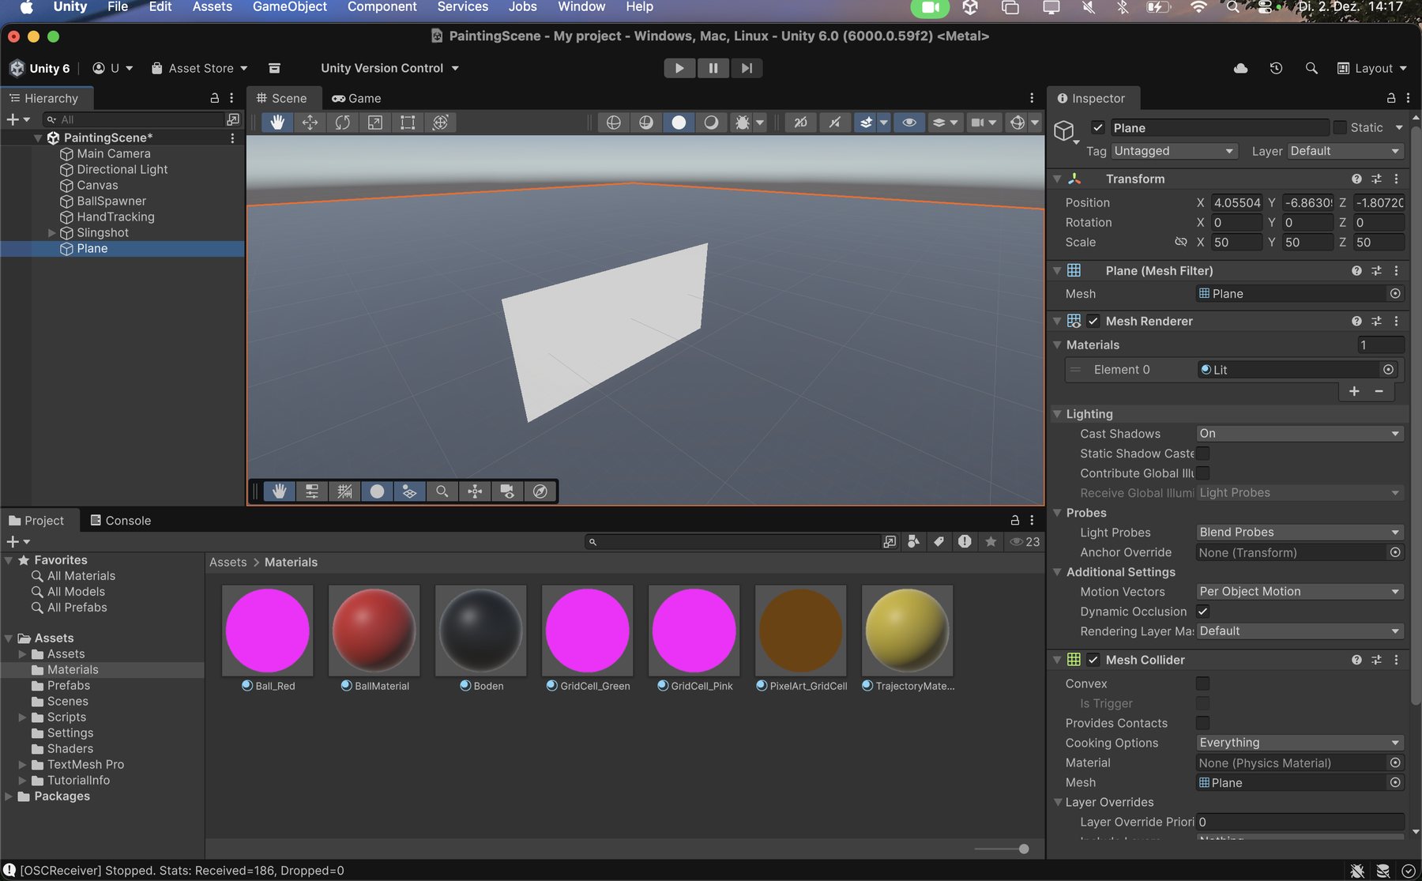Switch to the Console tab
Image resolution: width=1422 pixels, height=881 pixels.
coord(120,521)
